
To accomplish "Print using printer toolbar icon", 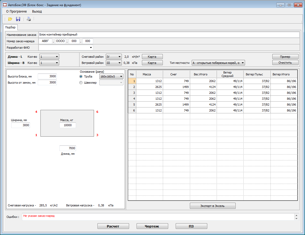I will click(29, 19).
